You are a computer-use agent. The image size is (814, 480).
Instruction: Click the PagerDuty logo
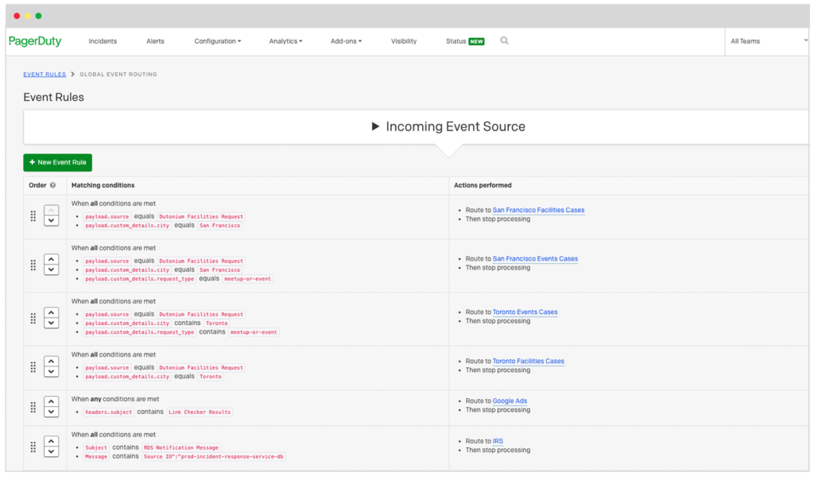click(35, 41)
